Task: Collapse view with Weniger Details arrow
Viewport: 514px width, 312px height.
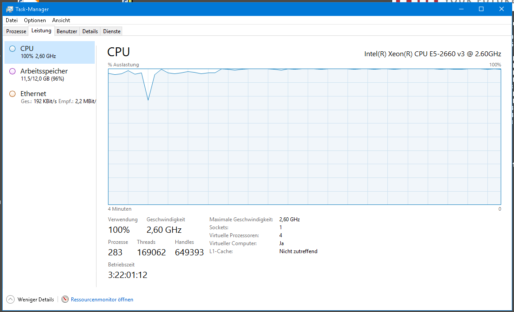Action: [11, 300]
